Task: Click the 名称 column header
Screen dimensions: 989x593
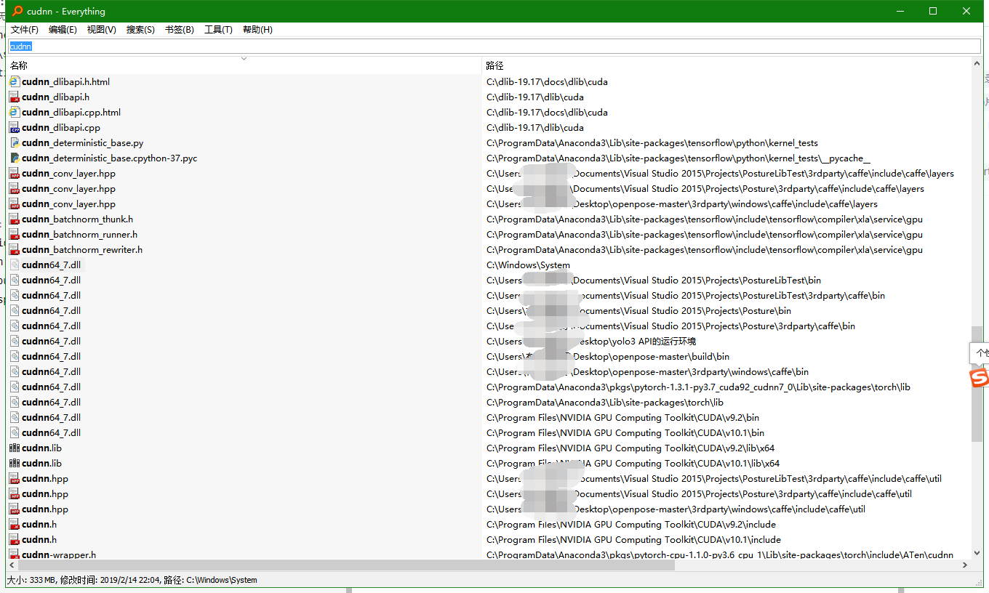Action: pos(19,65)
